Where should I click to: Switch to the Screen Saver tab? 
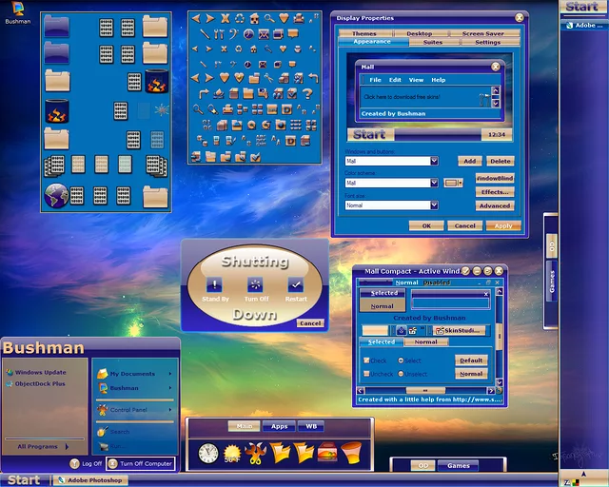pyautogui.click(x=483, y=33)
